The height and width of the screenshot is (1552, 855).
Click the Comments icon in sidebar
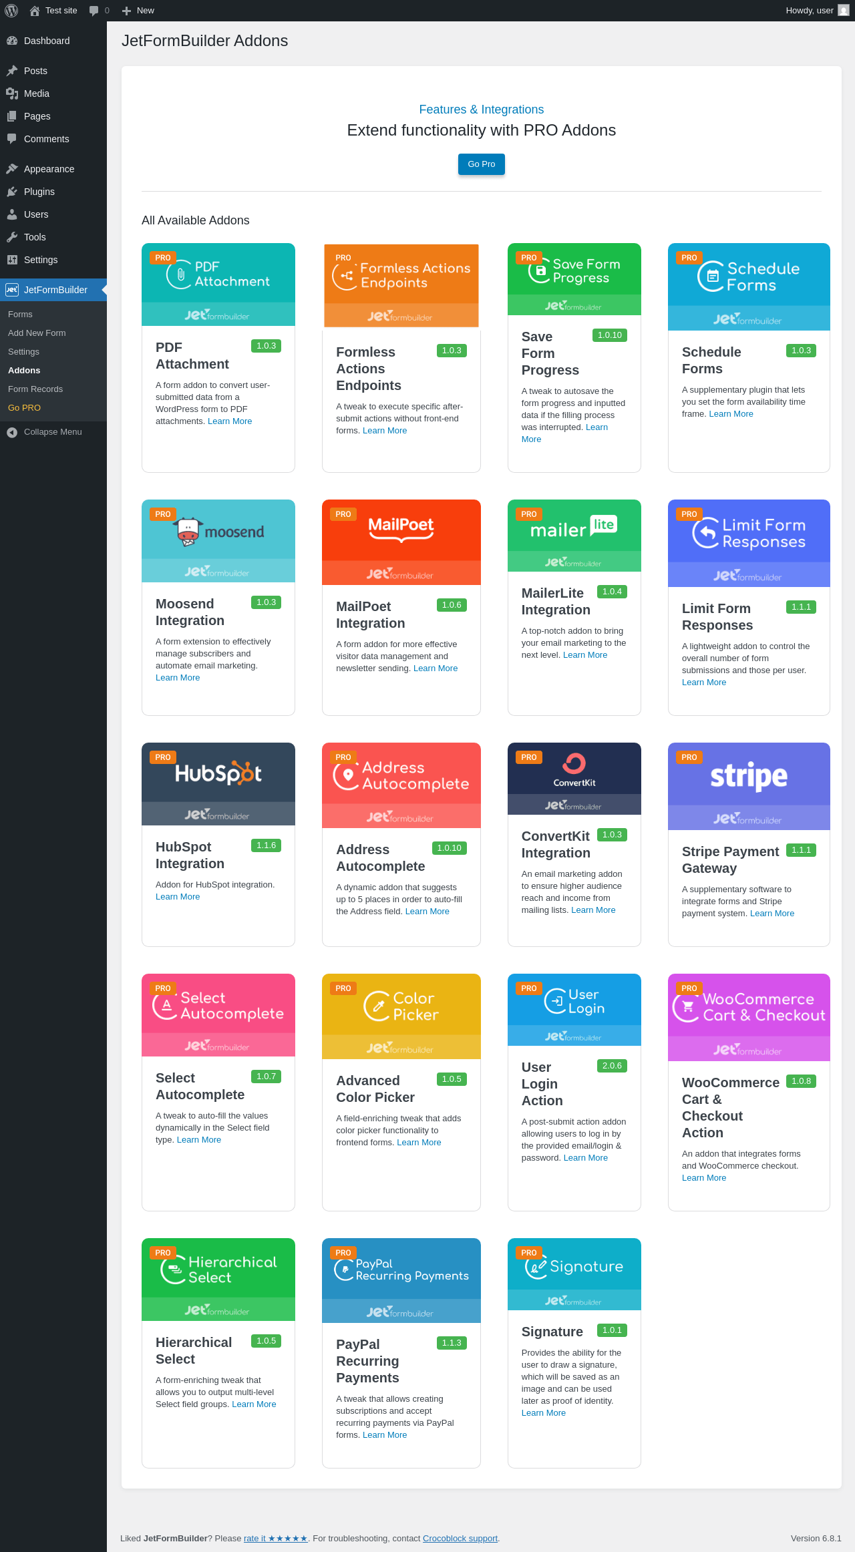pos(12,139)
